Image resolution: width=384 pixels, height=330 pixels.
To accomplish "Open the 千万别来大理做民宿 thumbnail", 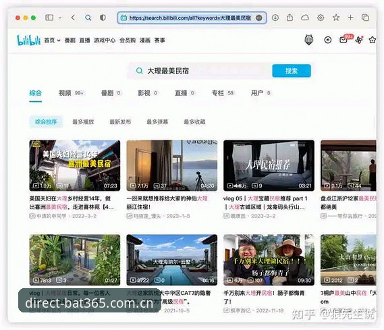I will [x=269, y=260].
